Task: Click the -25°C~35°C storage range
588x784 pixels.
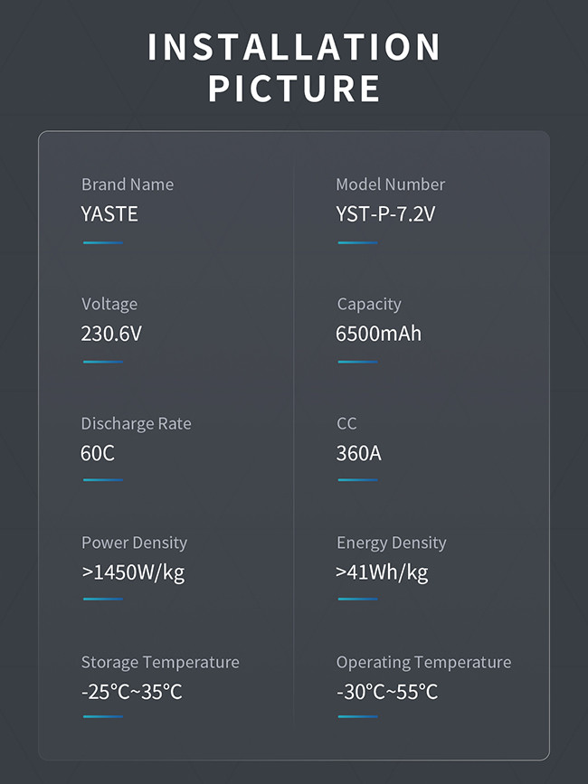Action: [x=131, y=692]
